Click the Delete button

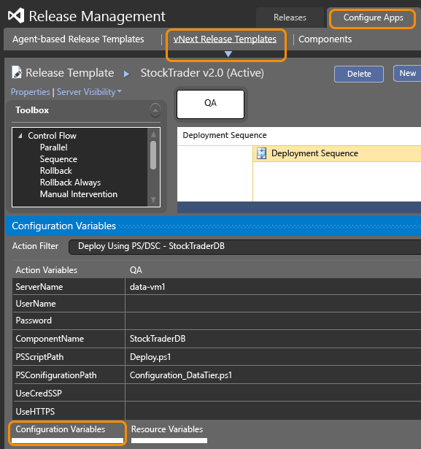[x=359, y=74]
